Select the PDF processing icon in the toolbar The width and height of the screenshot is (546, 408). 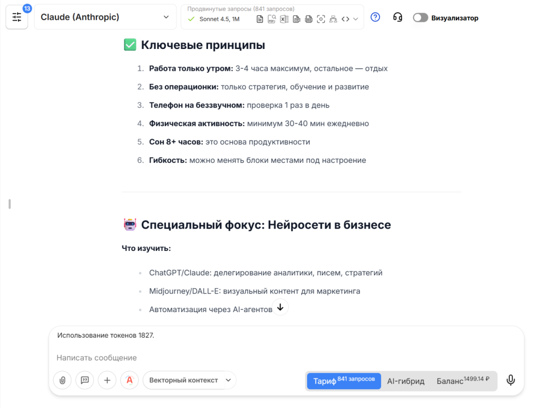tap(272, 19)
